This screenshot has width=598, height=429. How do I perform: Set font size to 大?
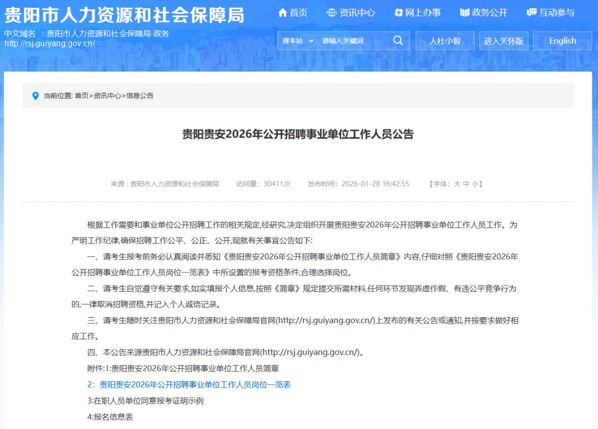coord(457,184)
